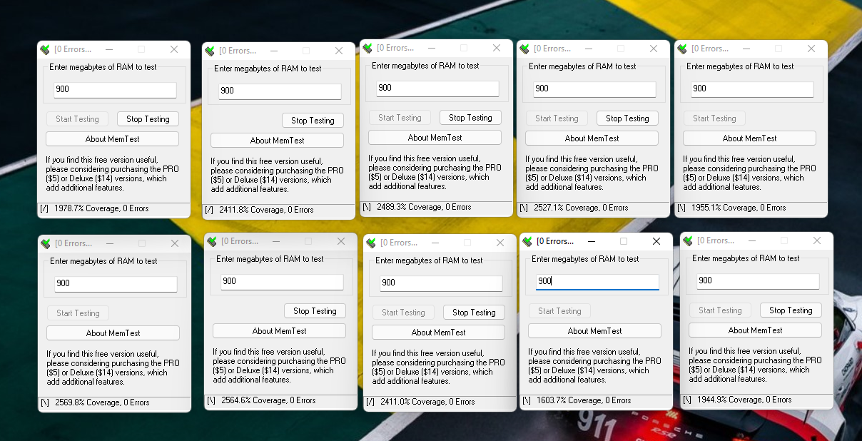Select the MemTest app icon in the 2489.3% Coverage window
Screen dimensions: 862x441
coord(367,49)
